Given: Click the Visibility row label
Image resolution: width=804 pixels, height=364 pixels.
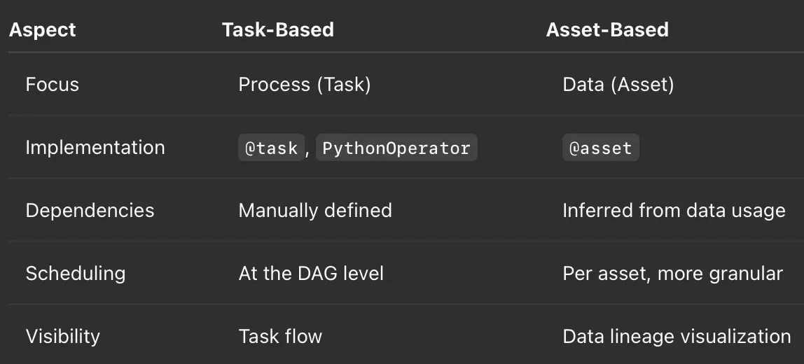Looking at the screenshot, I should click(63, 336).
